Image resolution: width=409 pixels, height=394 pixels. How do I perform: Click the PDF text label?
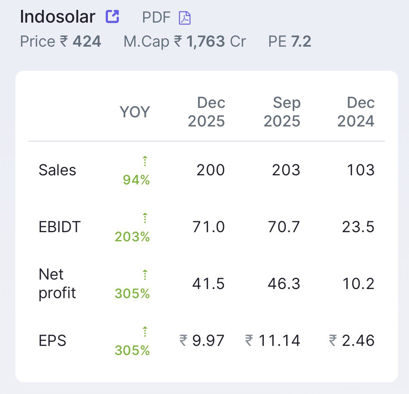point(156,17)
